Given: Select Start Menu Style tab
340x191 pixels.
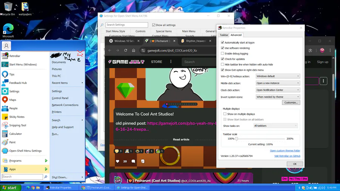Looking at the screenshot, I should pos(115,31).
